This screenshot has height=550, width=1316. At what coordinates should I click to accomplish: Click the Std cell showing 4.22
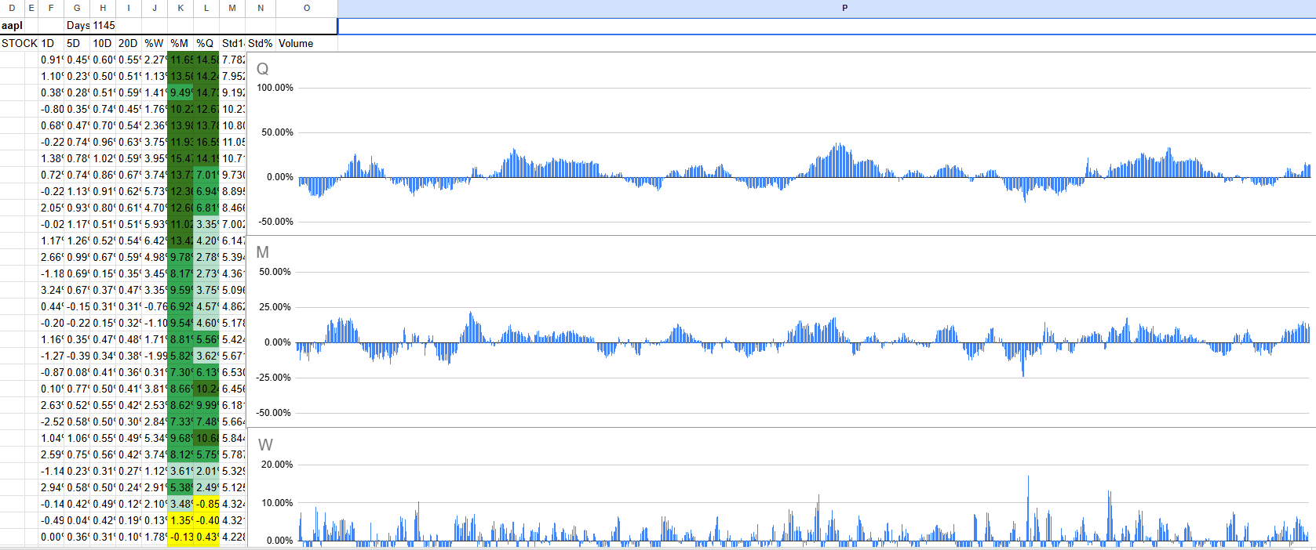232,537
